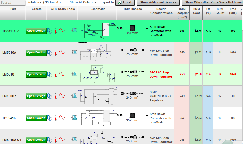This screenshot has width=243, height=144.
Task: Click the CAD export icon for LM5010
Action: click(74, 74)
